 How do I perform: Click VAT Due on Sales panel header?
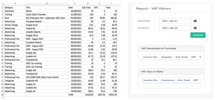(x=171, y=72)
